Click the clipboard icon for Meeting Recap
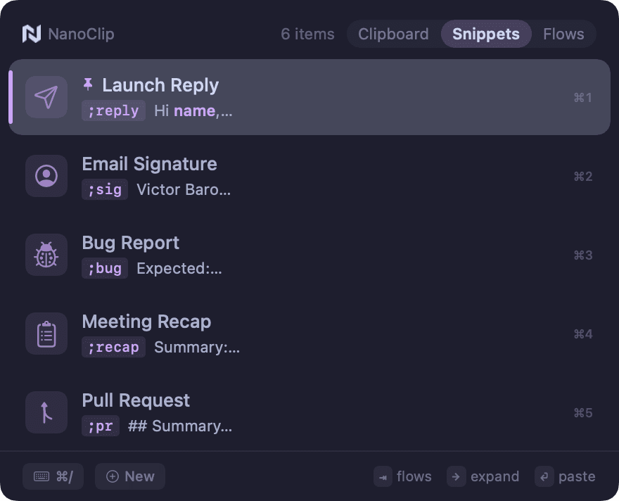The height and width of the screenshot is (501, 619). click(46, 334)
